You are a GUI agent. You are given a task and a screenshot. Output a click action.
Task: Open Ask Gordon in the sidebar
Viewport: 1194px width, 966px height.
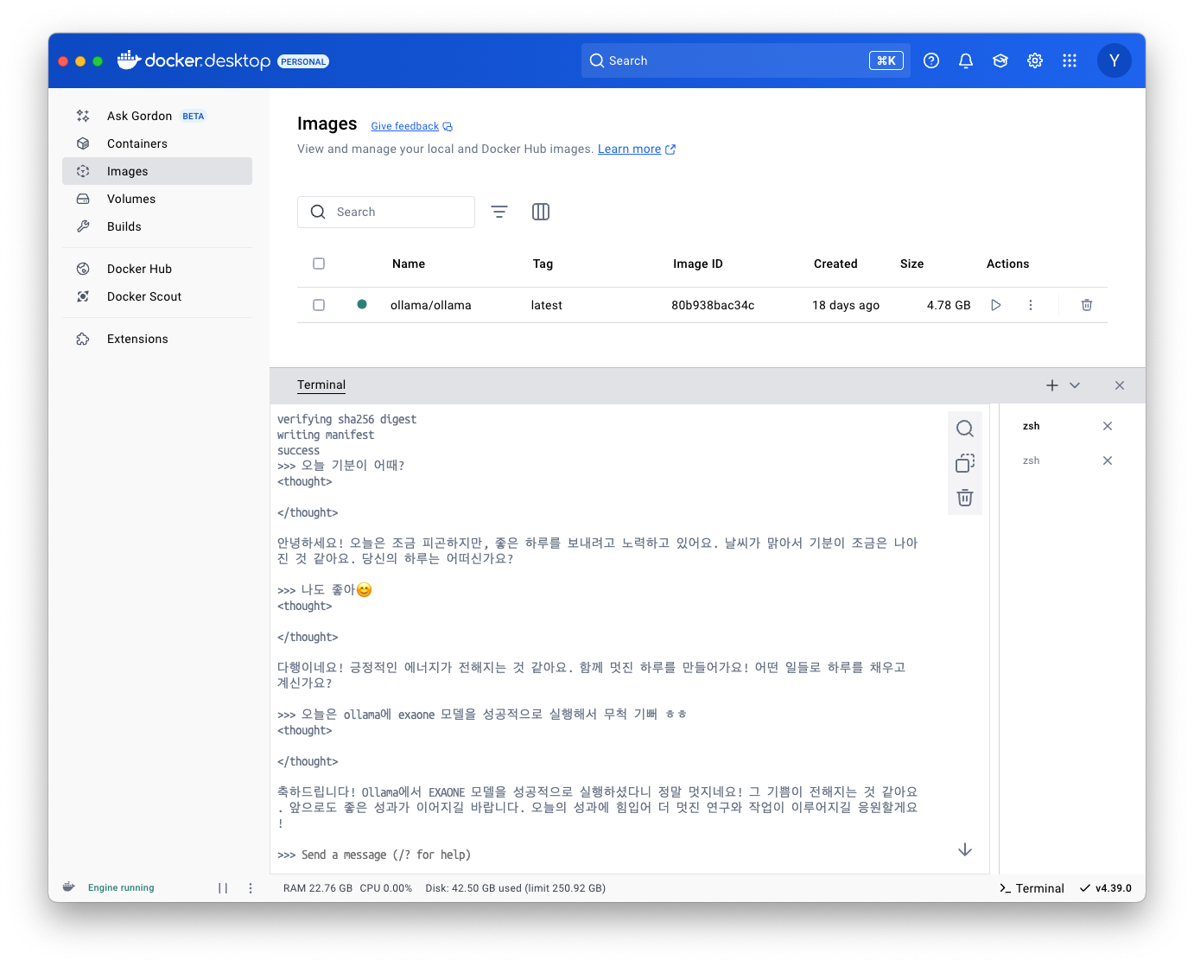(x=157, y=116)
